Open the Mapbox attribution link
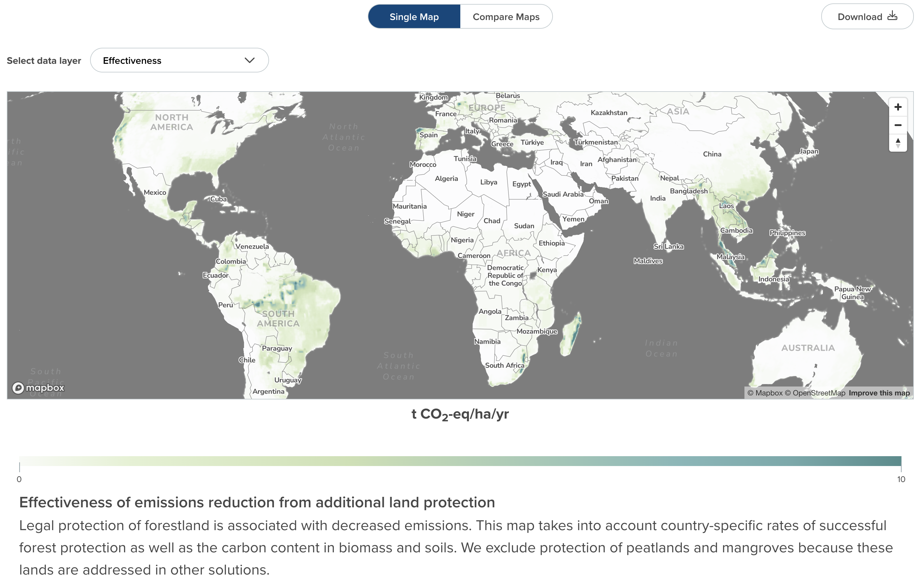920x585 pixels. pos(765,393)
